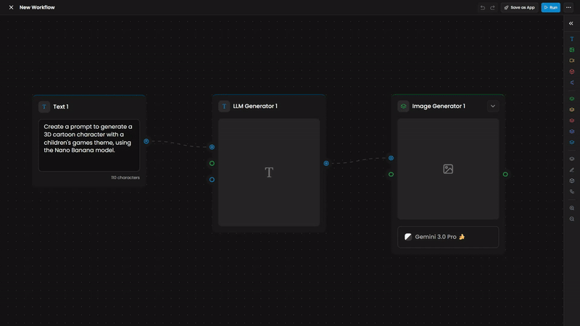
Task: Click the undo arrow in top toolbar
Action: [483, 7]
